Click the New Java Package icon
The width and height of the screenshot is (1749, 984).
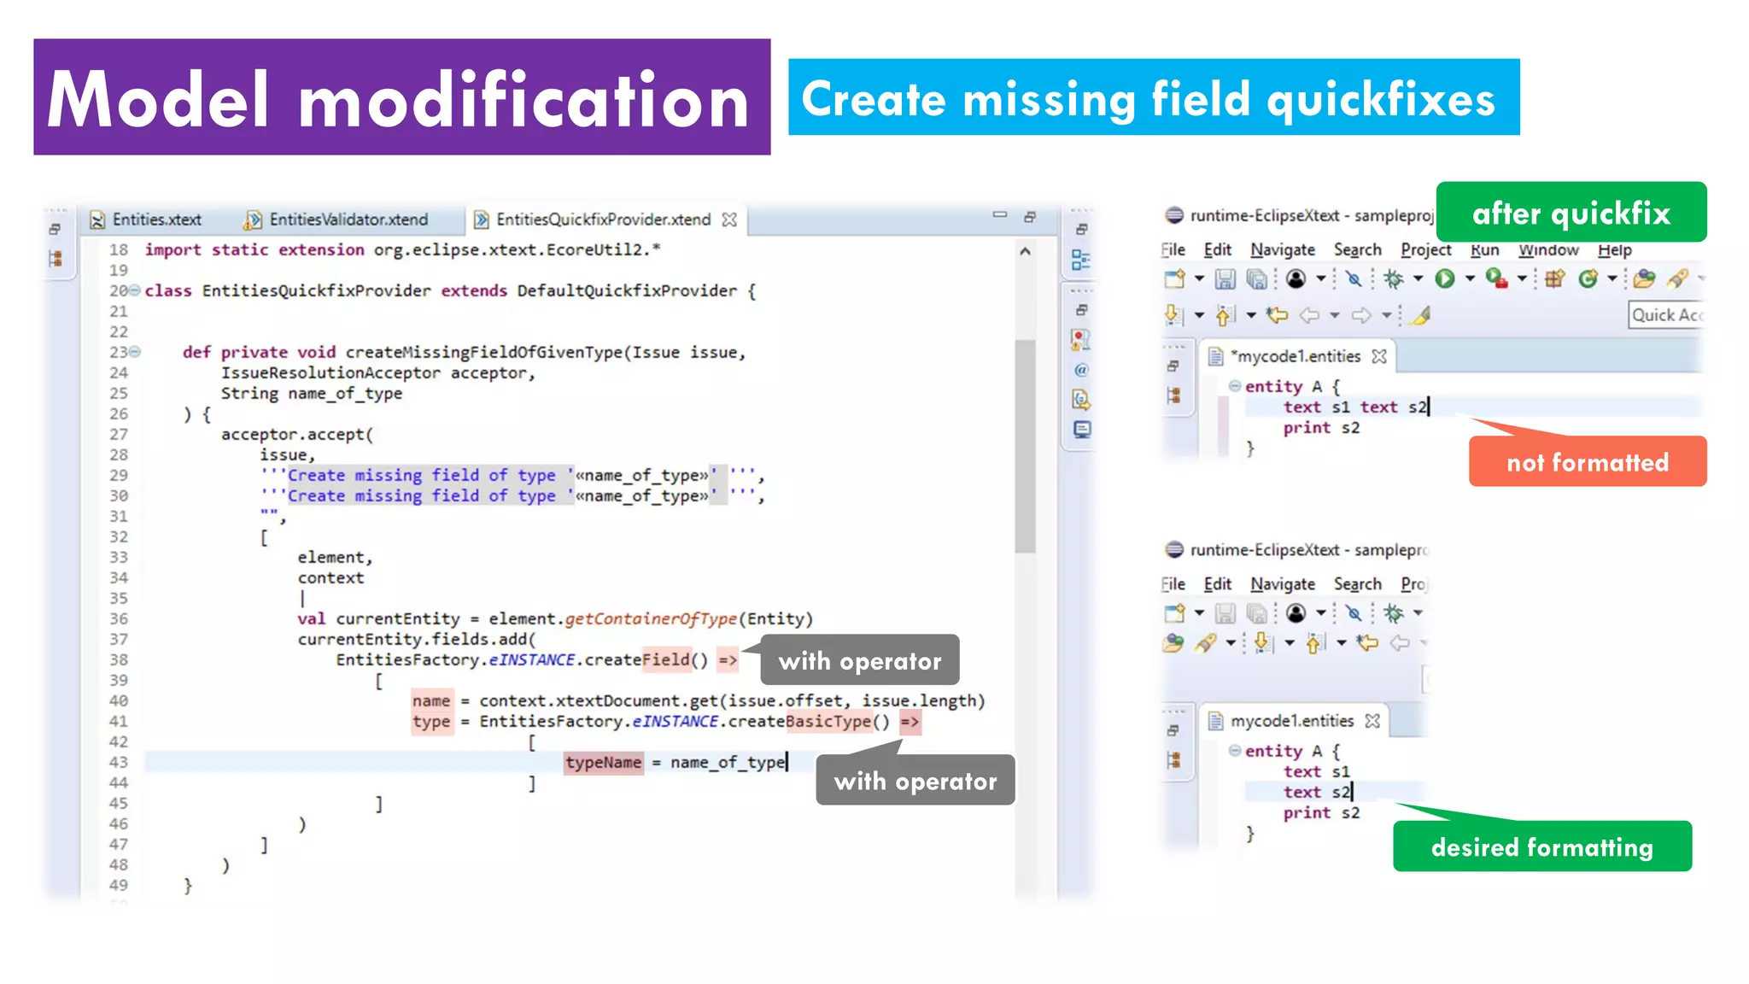[x=1554, y=278]
